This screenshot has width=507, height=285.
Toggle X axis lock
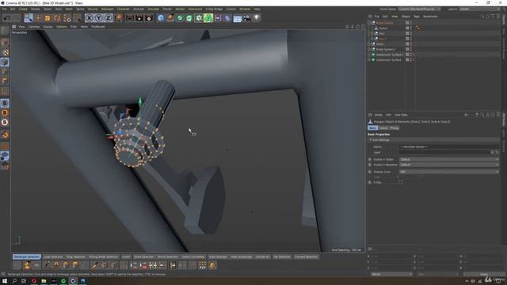pos(90,18)
